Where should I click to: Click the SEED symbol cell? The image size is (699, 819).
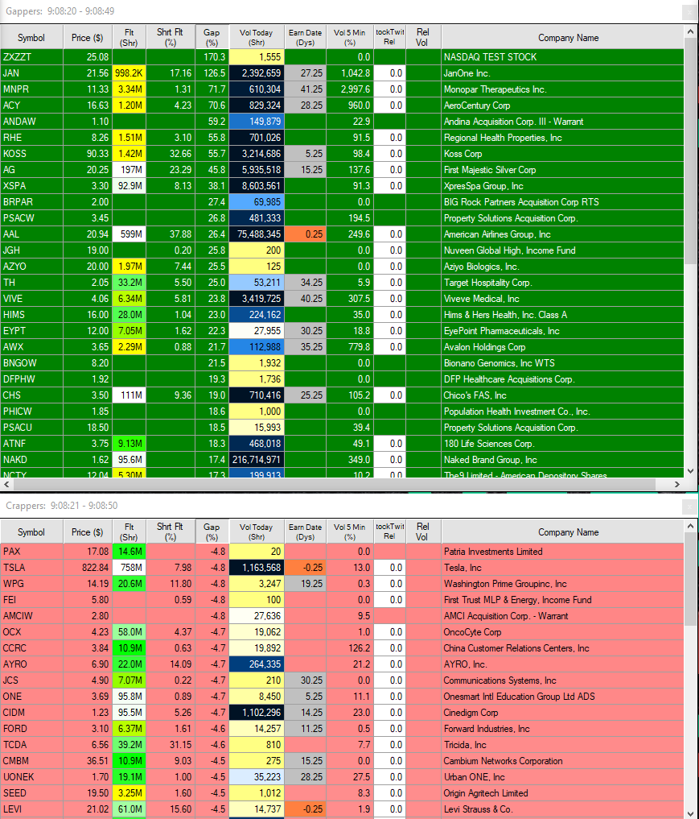32,793
